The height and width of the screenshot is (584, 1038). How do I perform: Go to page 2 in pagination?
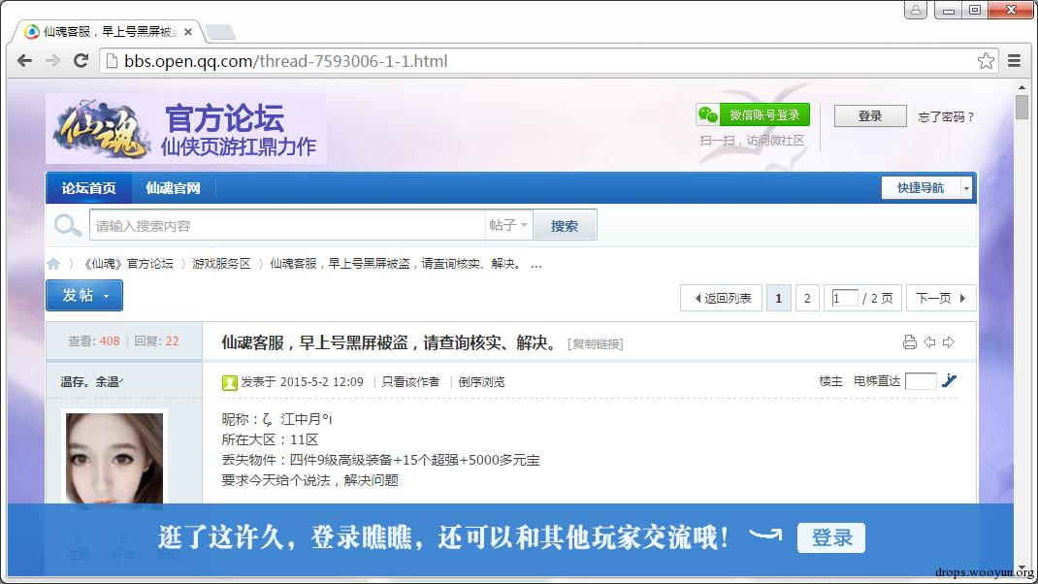point(807,298)
